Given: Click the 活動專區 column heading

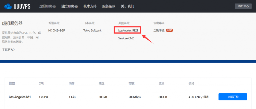Looking at the screenshot, I should (x=159, y=23).
